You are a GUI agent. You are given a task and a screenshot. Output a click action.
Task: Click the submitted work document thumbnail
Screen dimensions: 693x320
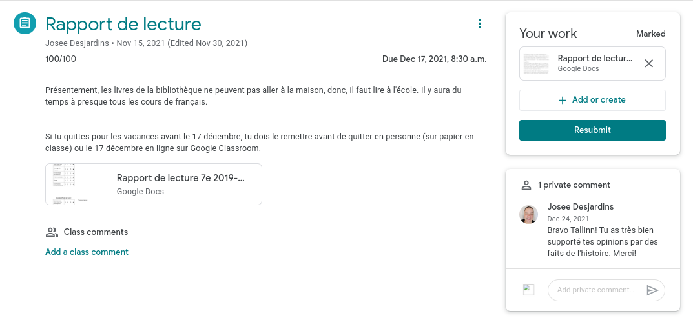point(537,63)
